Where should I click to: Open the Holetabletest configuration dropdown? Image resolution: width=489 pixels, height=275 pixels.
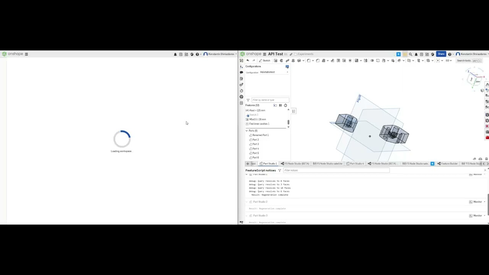pyautogui.click(x=274, y=72)
